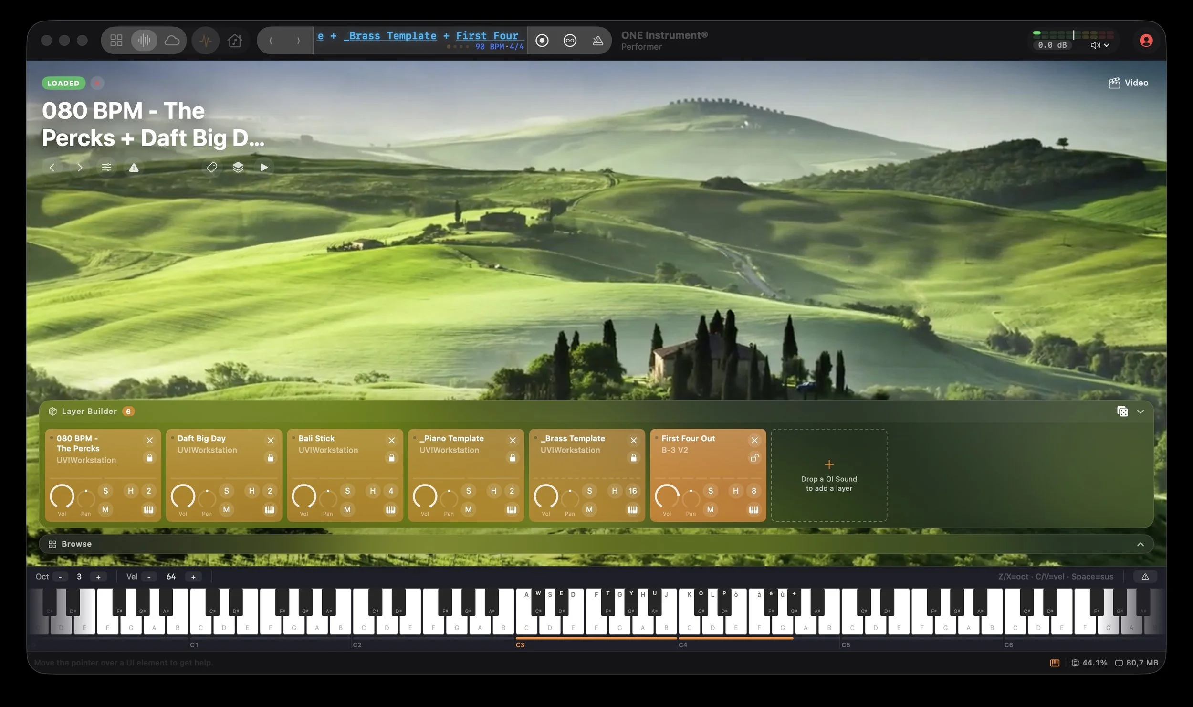1193x707 pixels.
Task: Select the waveform performer view icon
Action: pyautogui.click(x=144, y=41)
